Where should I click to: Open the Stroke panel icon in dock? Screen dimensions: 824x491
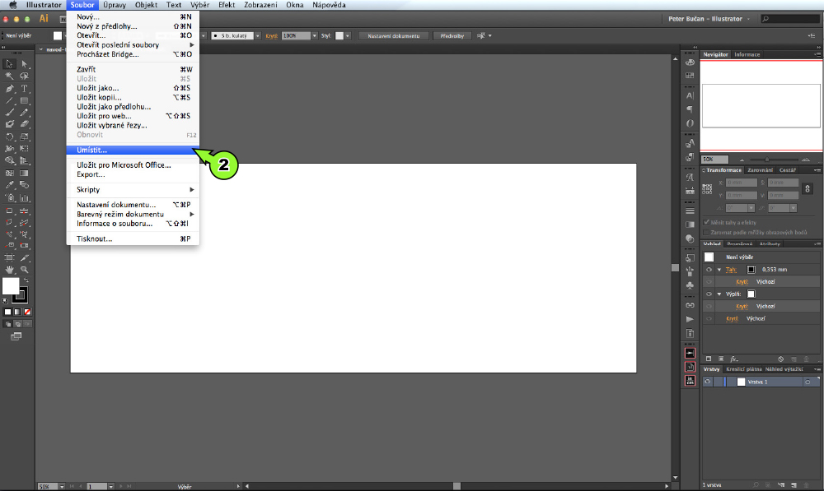point(690,211)
